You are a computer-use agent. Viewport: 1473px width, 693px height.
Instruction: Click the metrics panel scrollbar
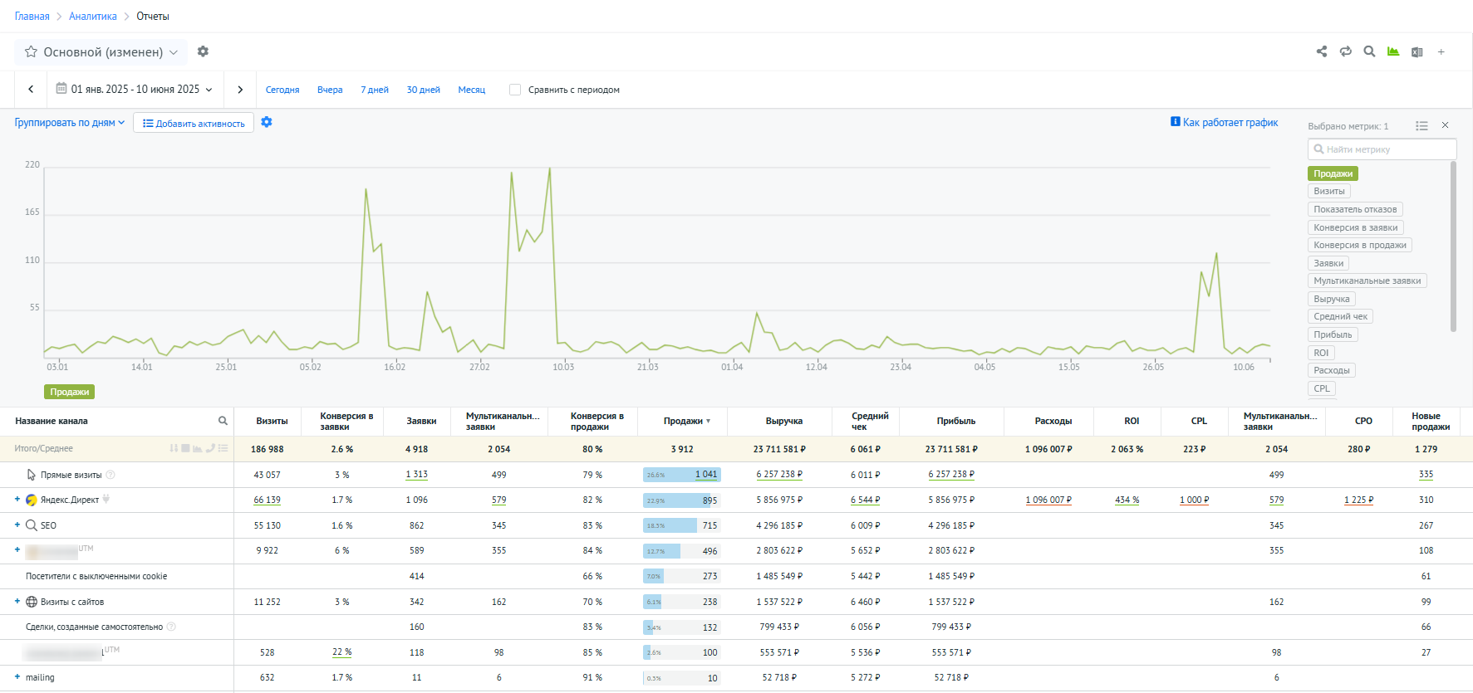click(x=1453, y=247)
